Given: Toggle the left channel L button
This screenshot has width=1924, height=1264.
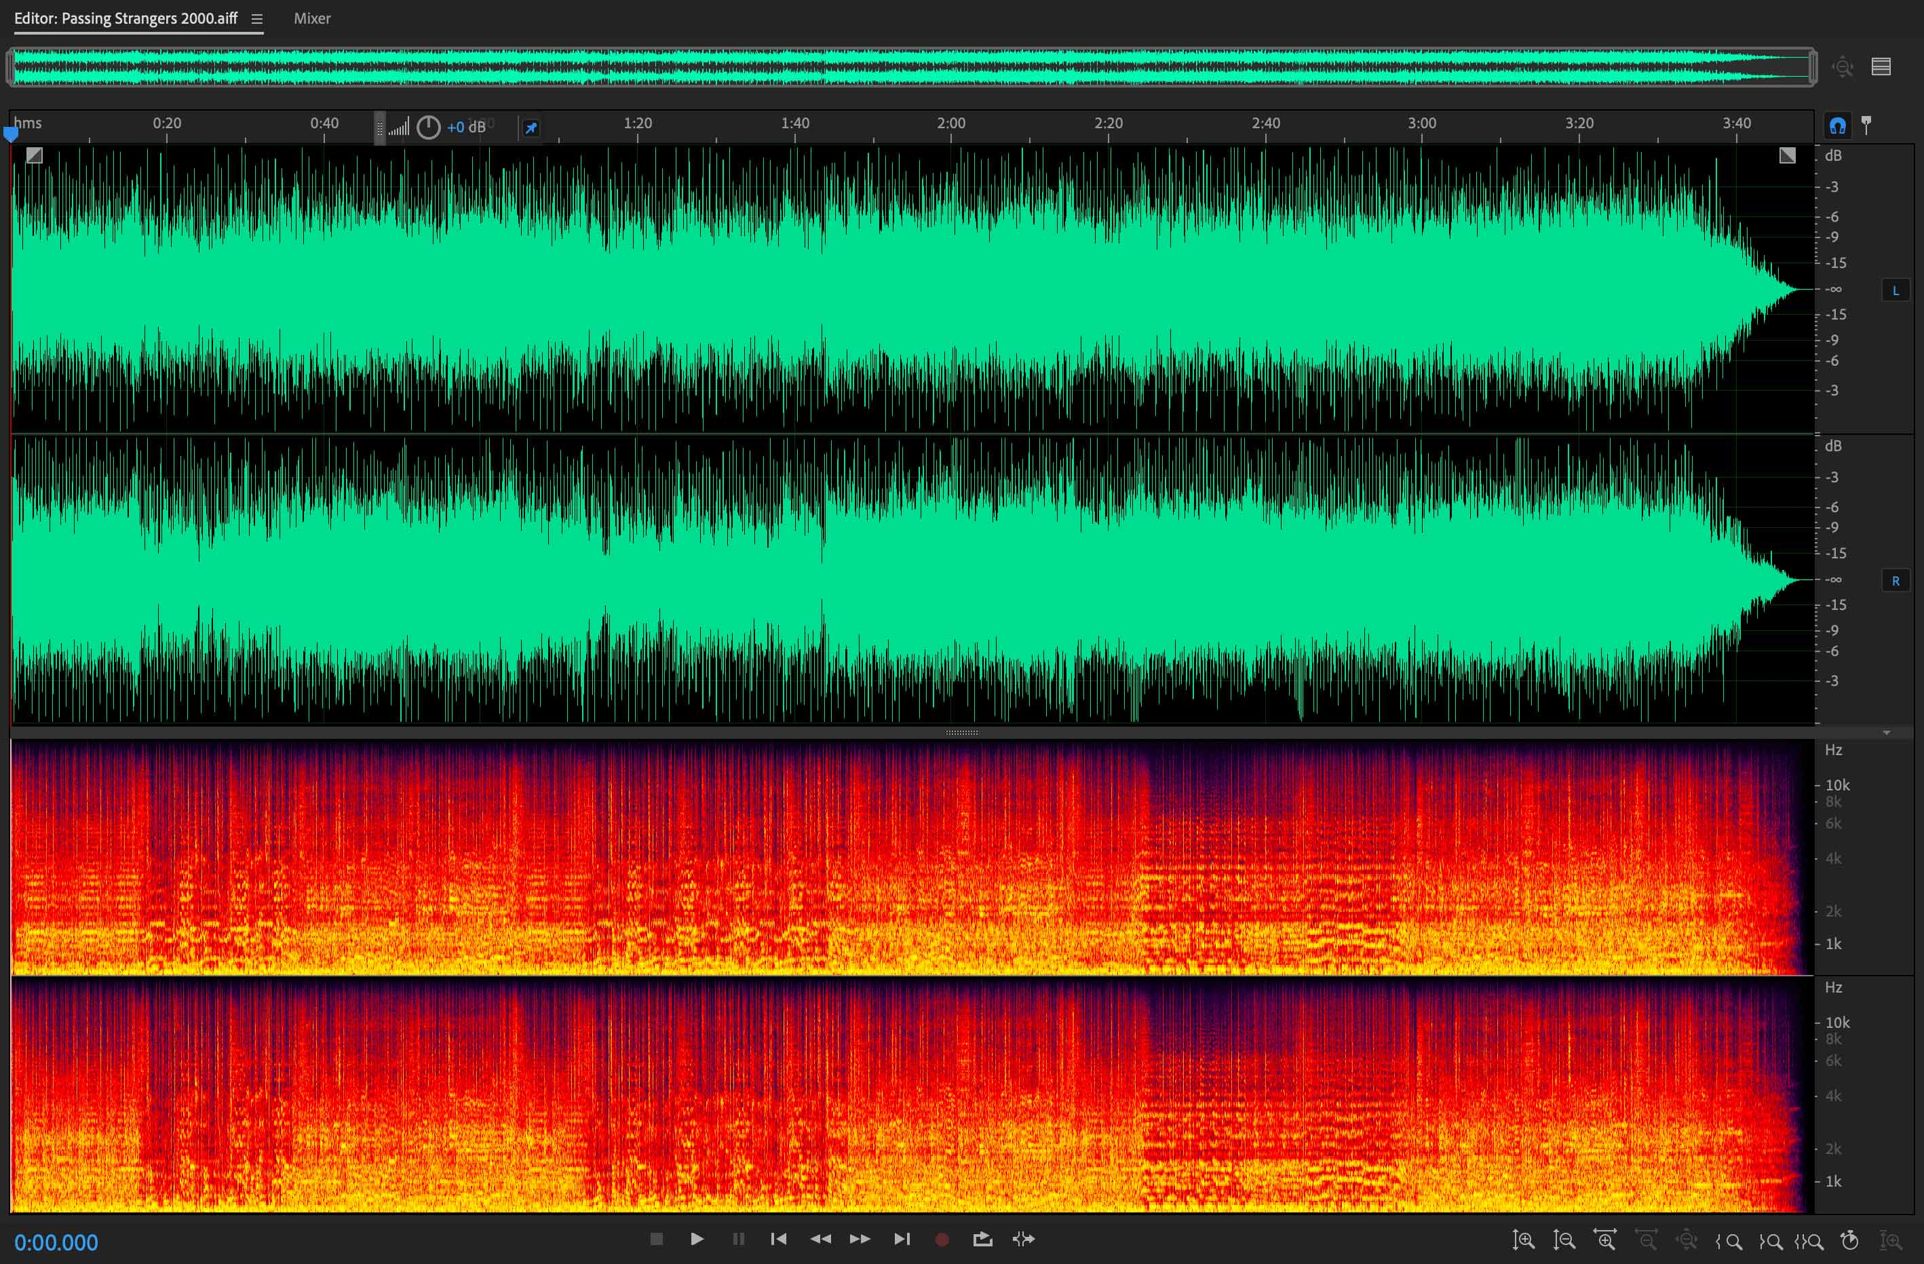Looking at the screenshot, I should point(1895,290).
